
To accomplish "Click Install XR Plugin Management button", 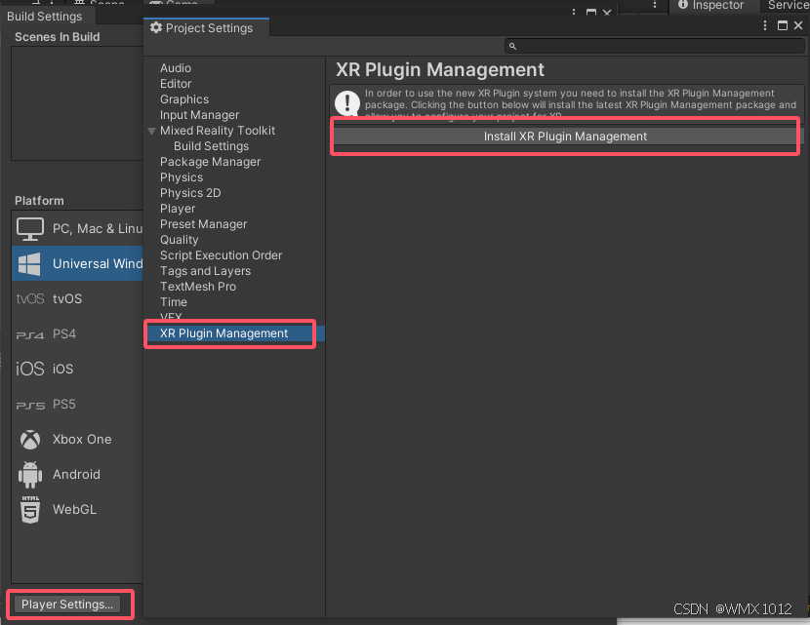I will point(565,137).
